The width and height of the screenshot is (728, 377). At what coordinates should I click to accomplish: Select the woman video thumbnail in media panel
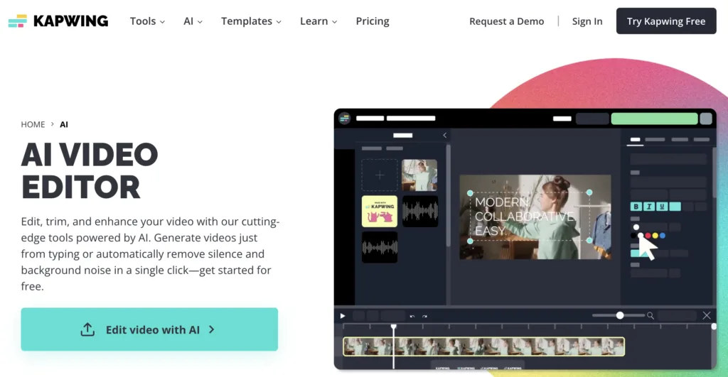pyautogui.click(x=419, y=175)
